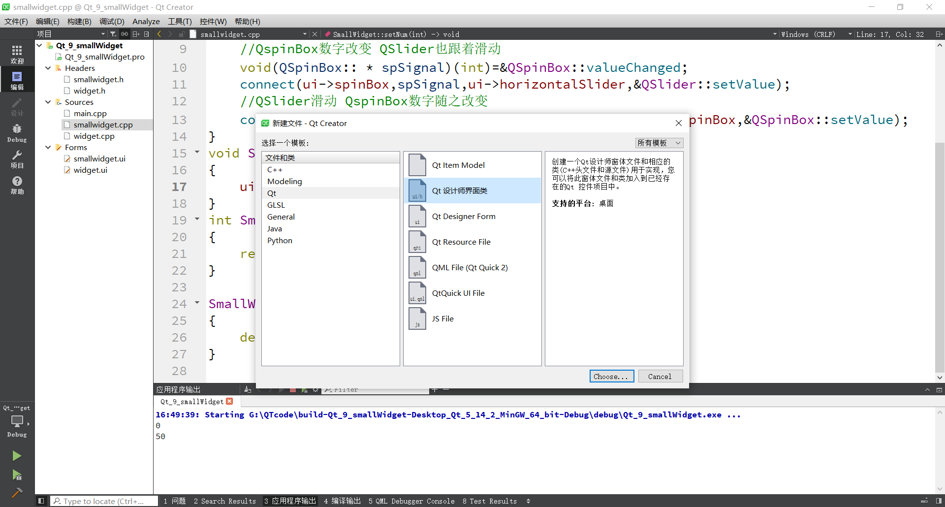Fold the function at line 24

pyautogui.click(x=197, y=303)
